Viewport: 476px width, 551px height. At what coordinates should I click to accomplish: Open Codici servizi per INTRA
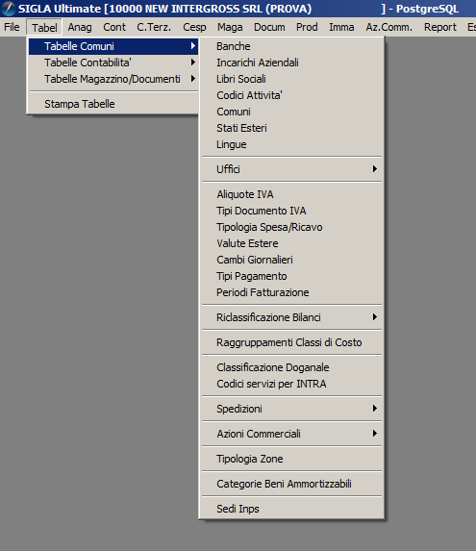pyautogui.click(x=291, y=384)
